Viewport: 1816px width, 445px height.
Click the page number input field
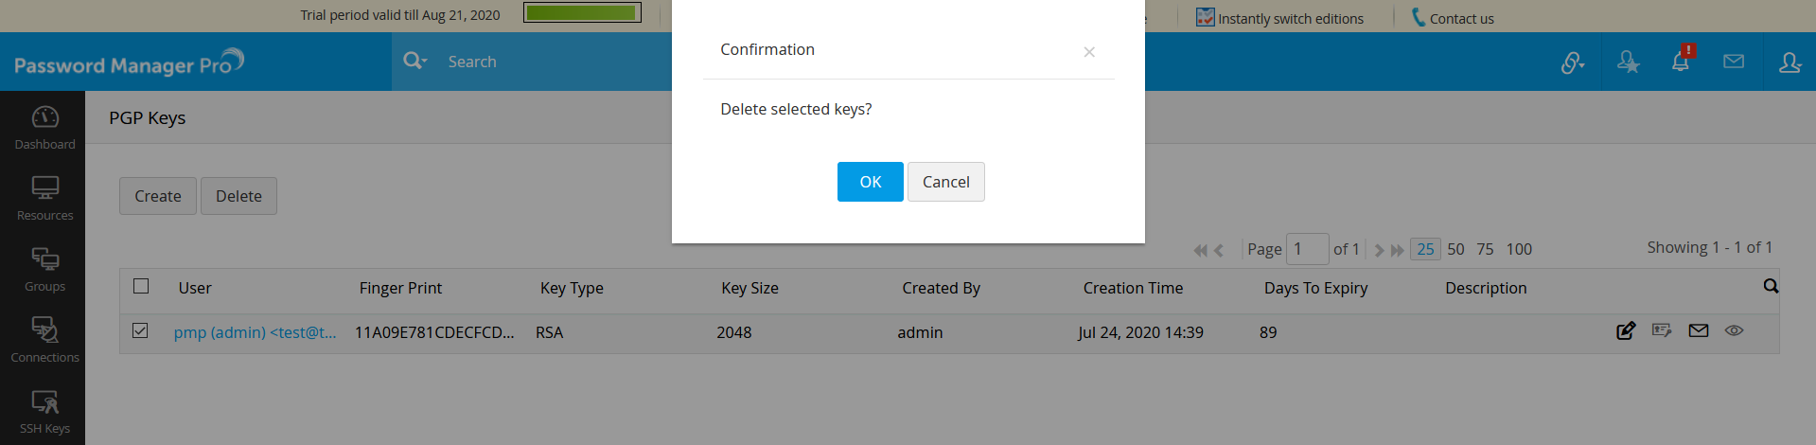click(x=1307, y=249)
